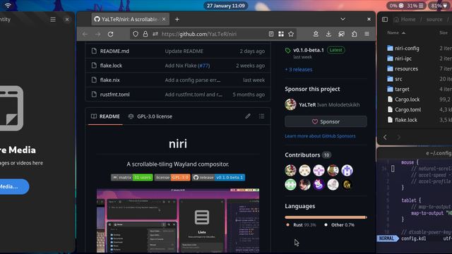Click the Languages usage bar

326,217
